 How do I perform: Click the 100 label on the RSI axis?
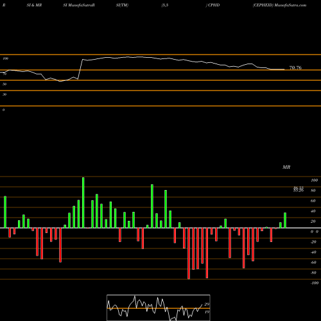tap(6, 58)
